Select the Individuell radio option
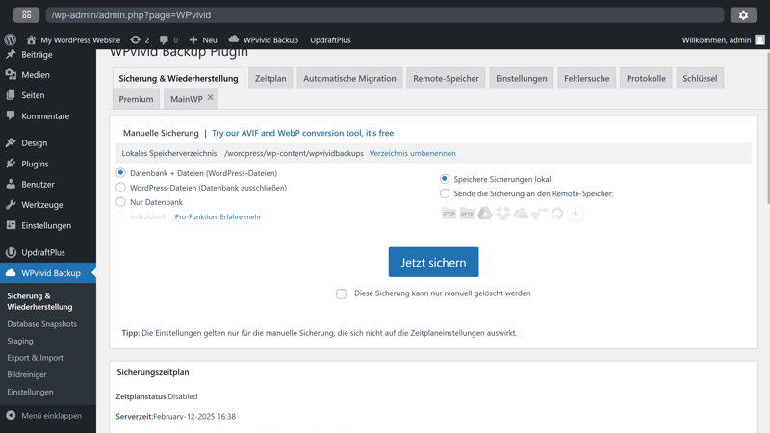The image size is (770, 433). (x=120, y=216)
